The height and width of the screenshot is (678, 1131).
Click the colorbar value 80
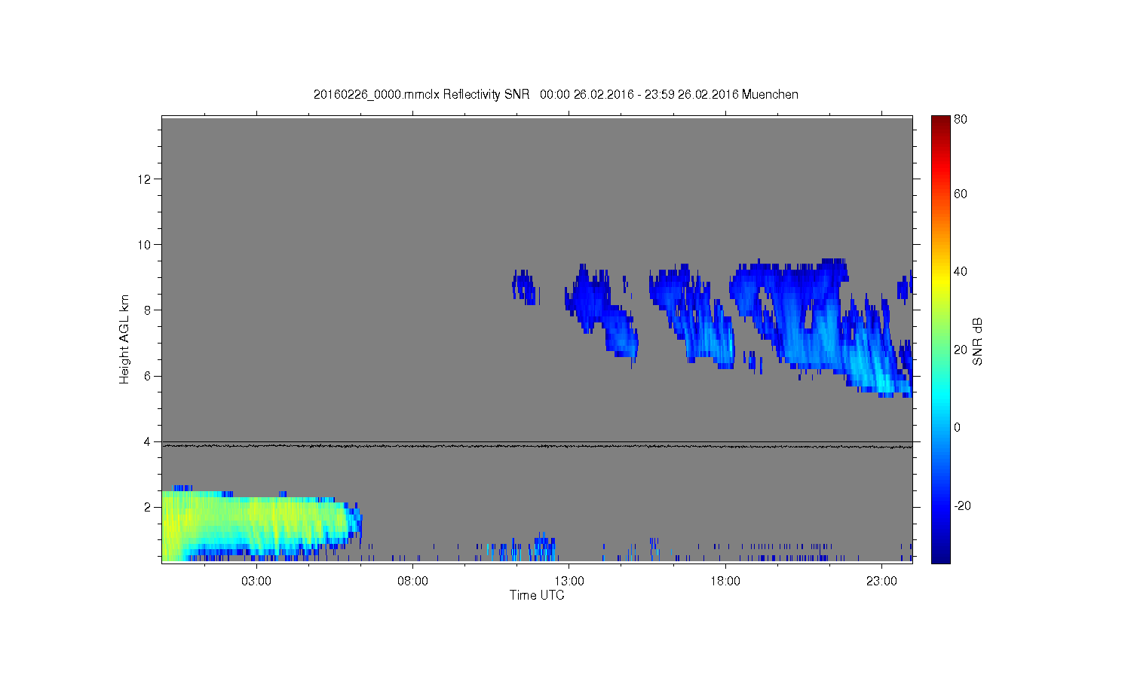[x=961, y=120]
